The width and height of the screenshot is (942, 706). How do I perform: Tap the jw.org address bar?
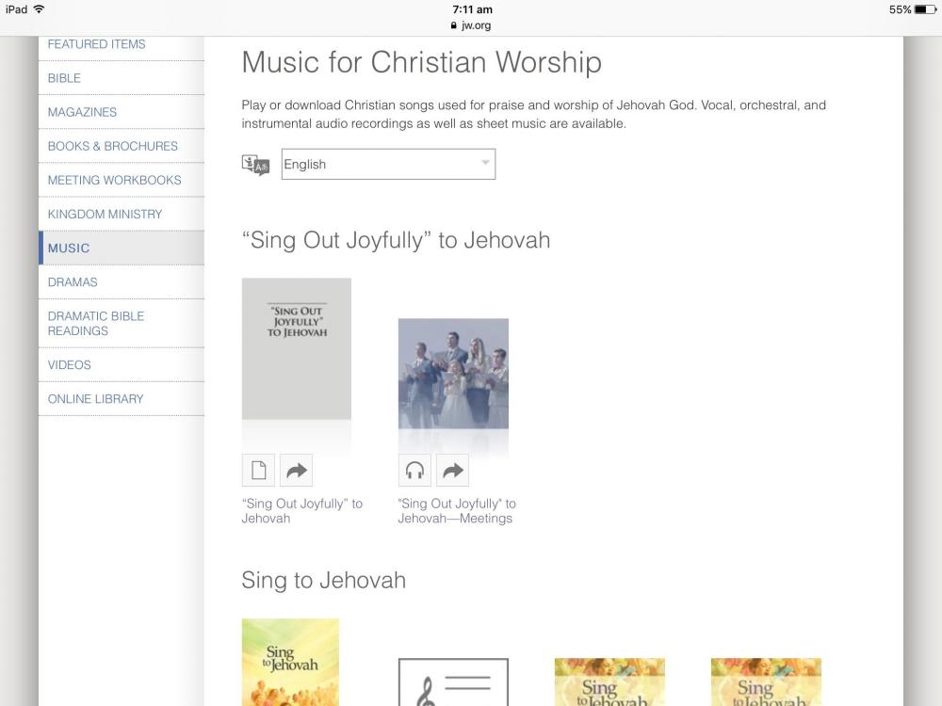pos(471,25)
